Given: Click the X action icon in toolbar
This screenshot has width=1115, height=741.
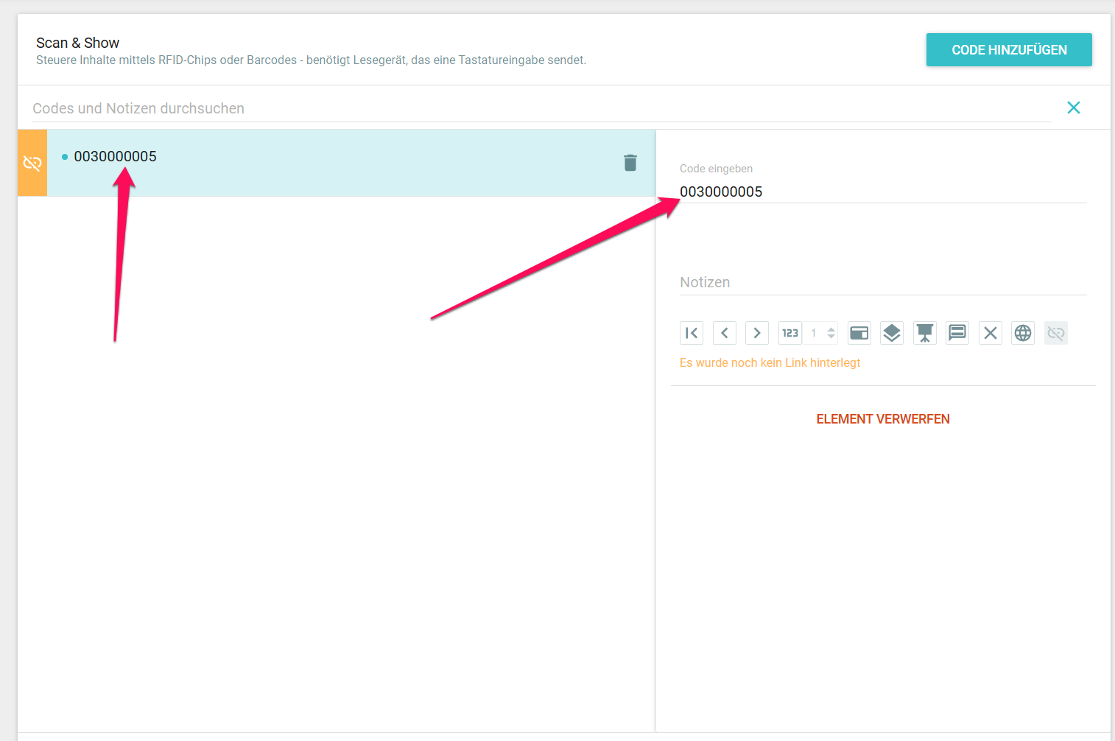Looking at the screenshot, I should click(991, 333).
